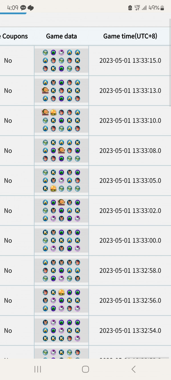The width and height of the screenshot is (171, 380).
Task: Open game data thumbnail for 13:33:15.0 row
Action: pyautogui.click(x=61, y=60)
